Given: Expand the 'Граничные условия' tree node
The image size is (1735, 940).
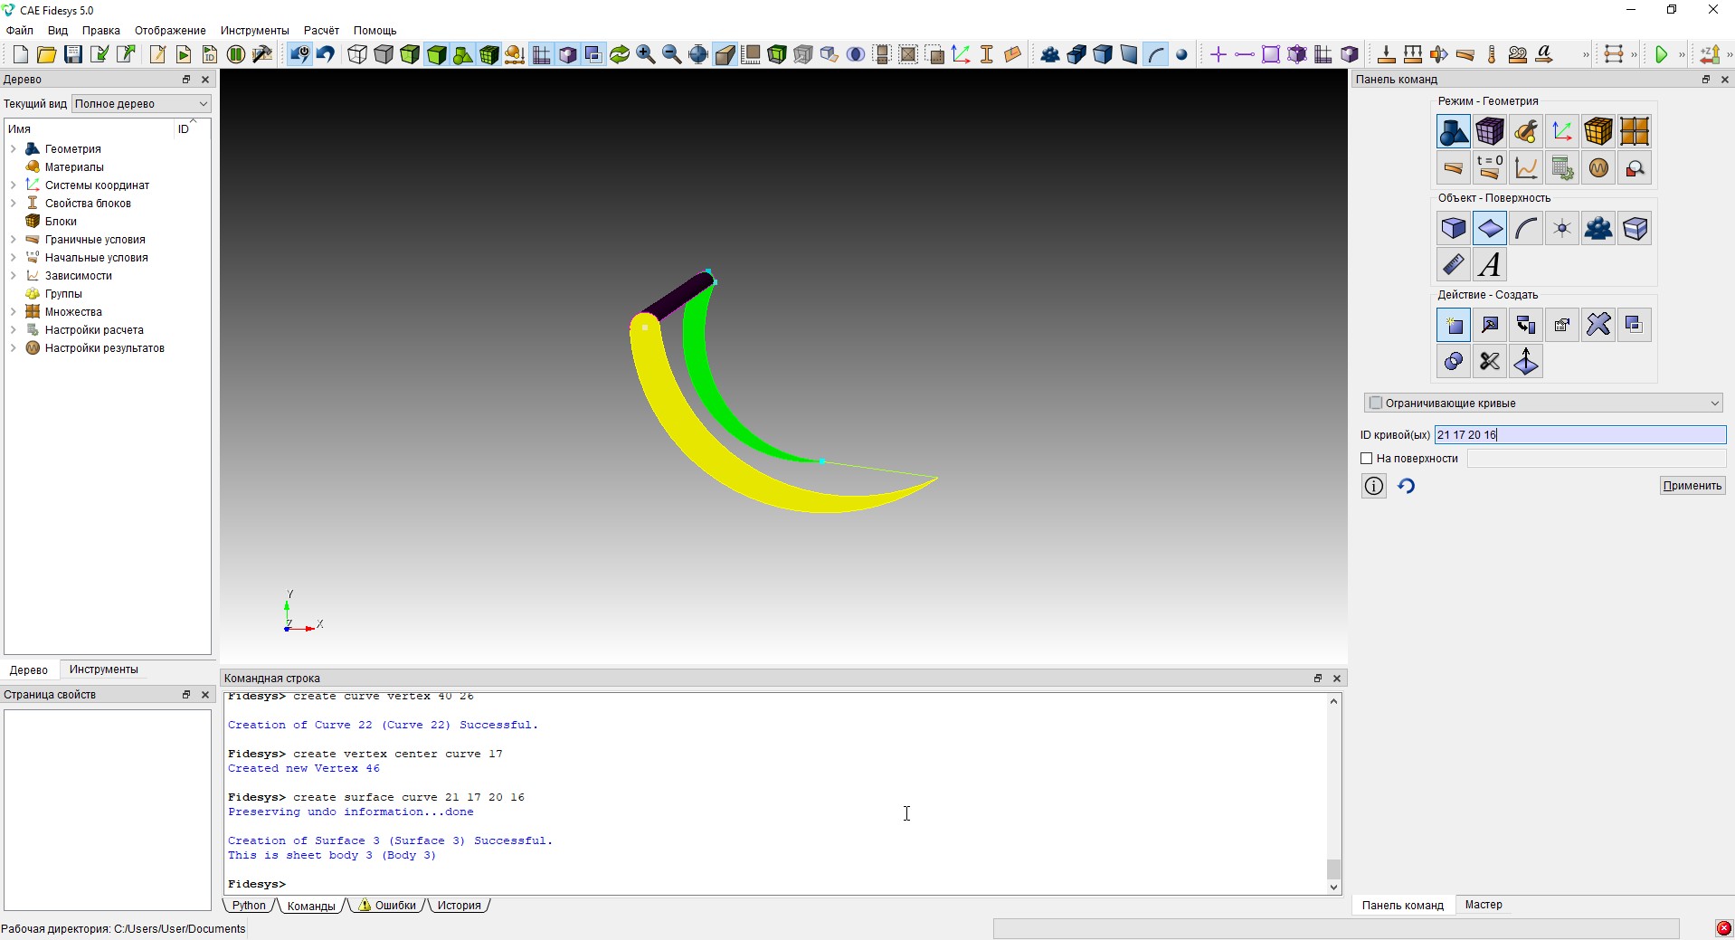Looking at the screenshot, I should (13, 239).
